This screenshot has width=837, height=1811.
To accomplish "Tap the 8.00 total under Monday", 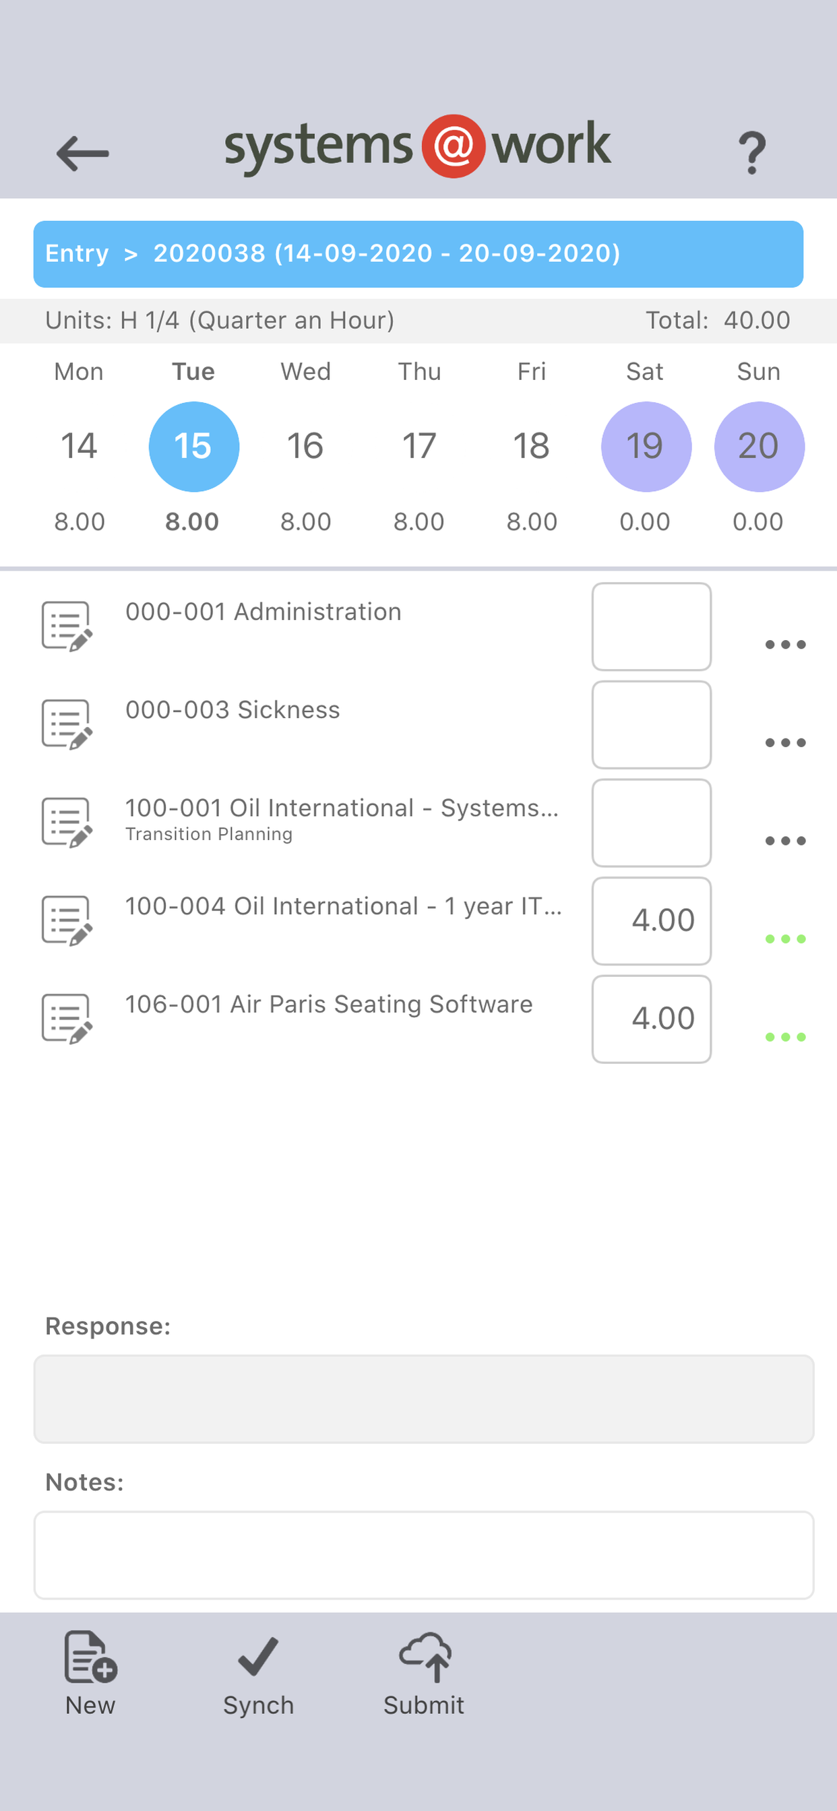I will click(x=80, y=521).
